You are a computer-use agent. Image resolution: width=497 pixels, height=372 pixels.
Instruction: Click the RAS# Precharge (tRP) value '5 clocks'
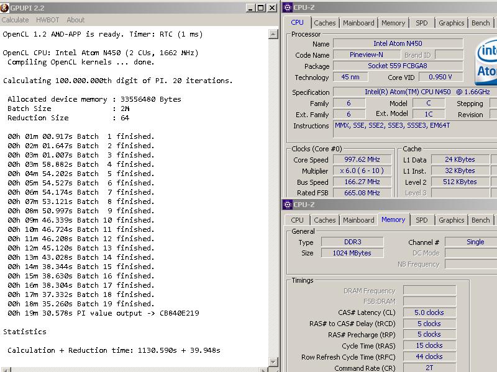[429, 334]
